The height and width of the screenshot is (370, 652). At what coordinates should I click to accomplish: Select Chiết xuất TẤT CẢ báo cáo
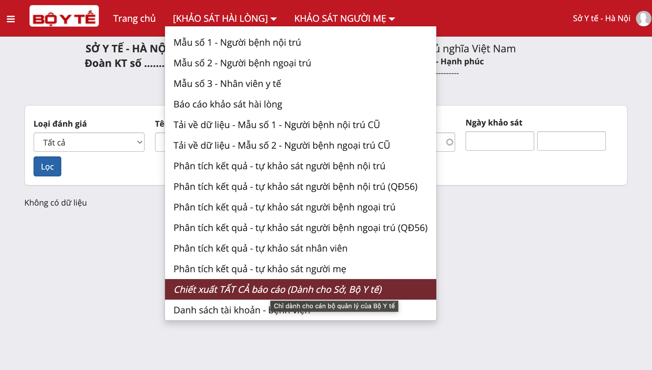278,289
